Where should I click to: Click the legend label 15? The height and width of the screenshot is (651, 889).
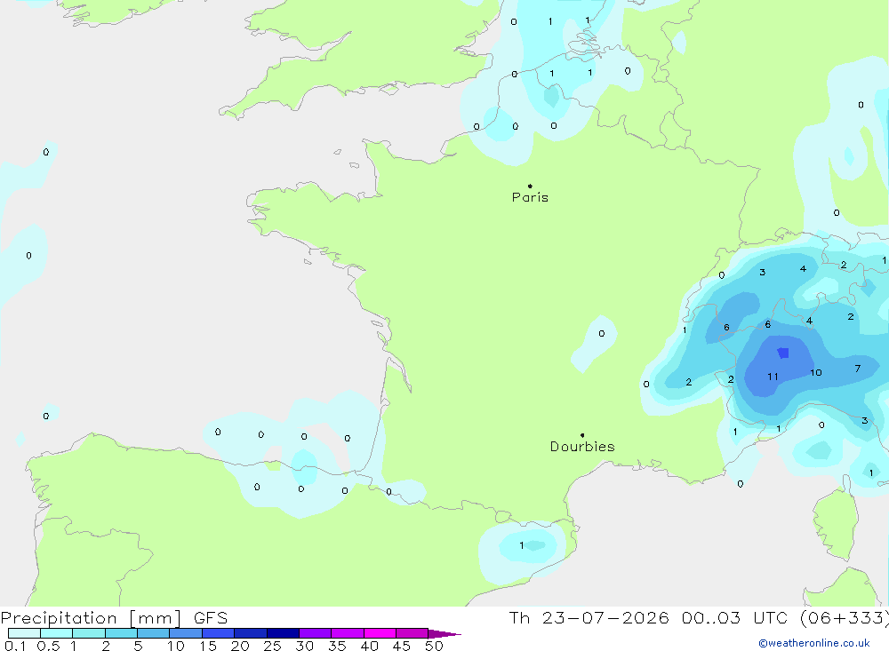click(x=207, y=646)
